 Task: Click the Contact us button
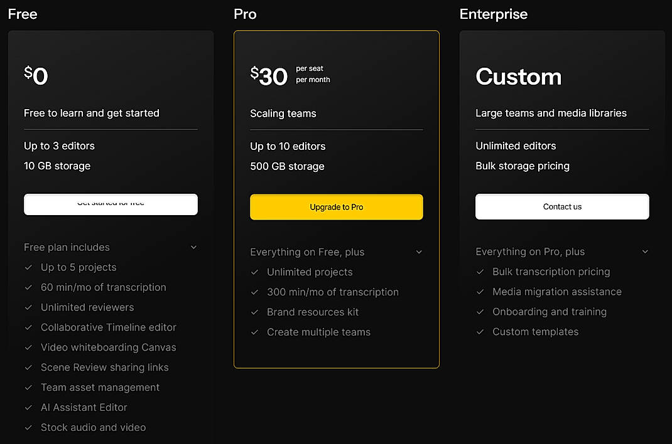561,206
